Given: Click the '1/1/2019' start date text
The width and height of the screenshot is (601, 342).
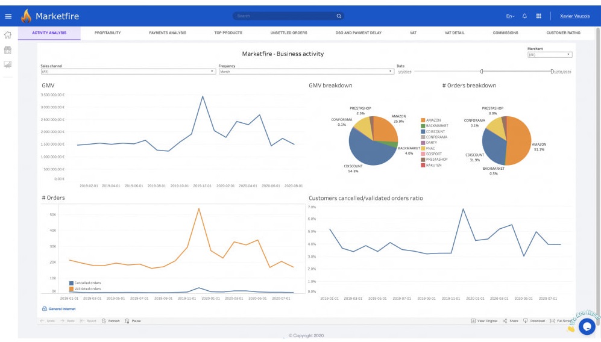Looking at the screenshot, I should coord(404,72).
